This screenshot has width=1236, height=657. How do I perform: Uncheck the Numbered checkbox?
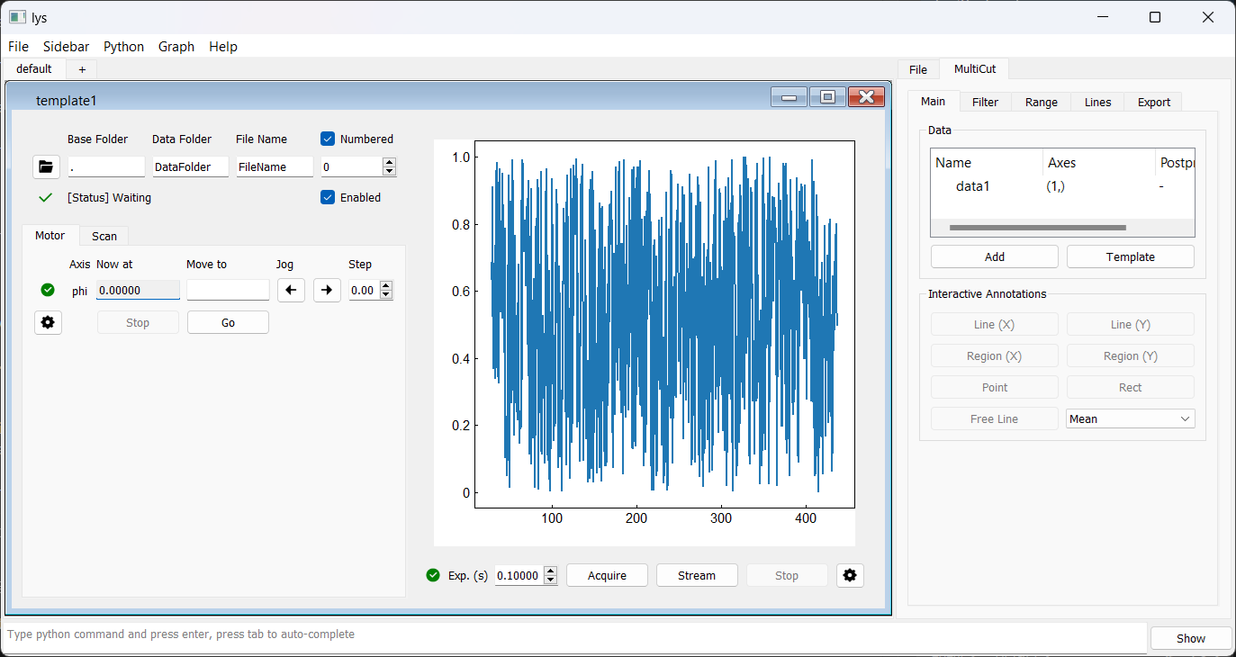pos(329,139)
